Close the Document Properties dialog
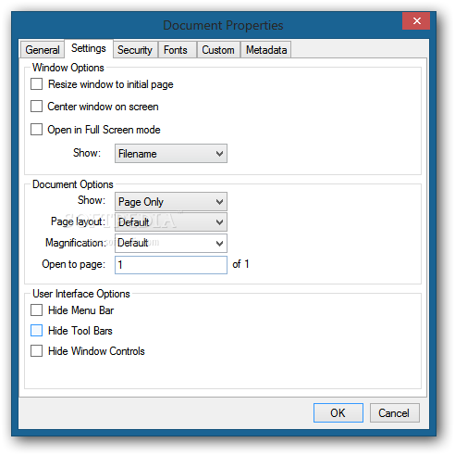 pos(416,21)
